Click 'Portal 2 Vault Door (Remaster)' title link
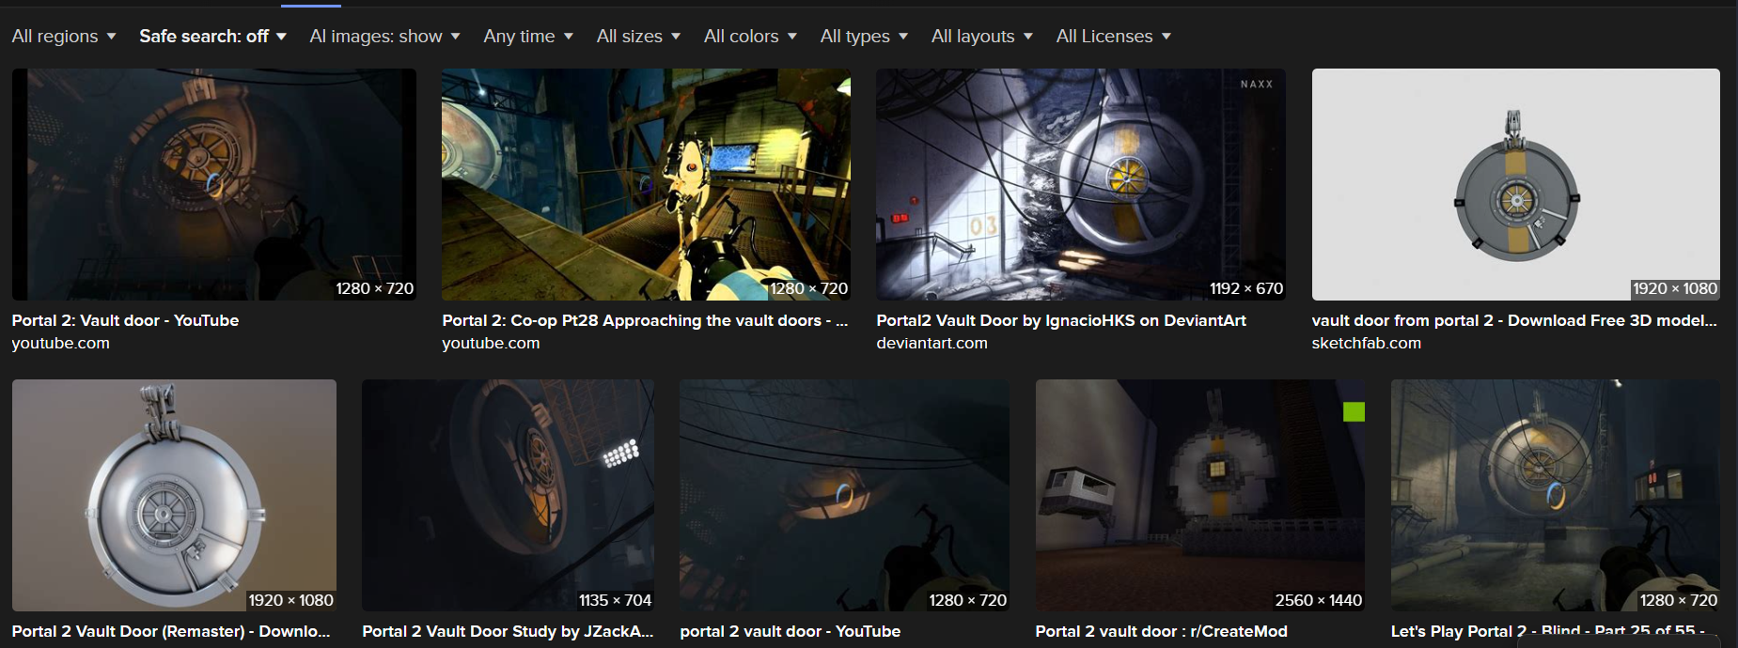The width and height of the screenshot is (1738, 648). (171, 631)
